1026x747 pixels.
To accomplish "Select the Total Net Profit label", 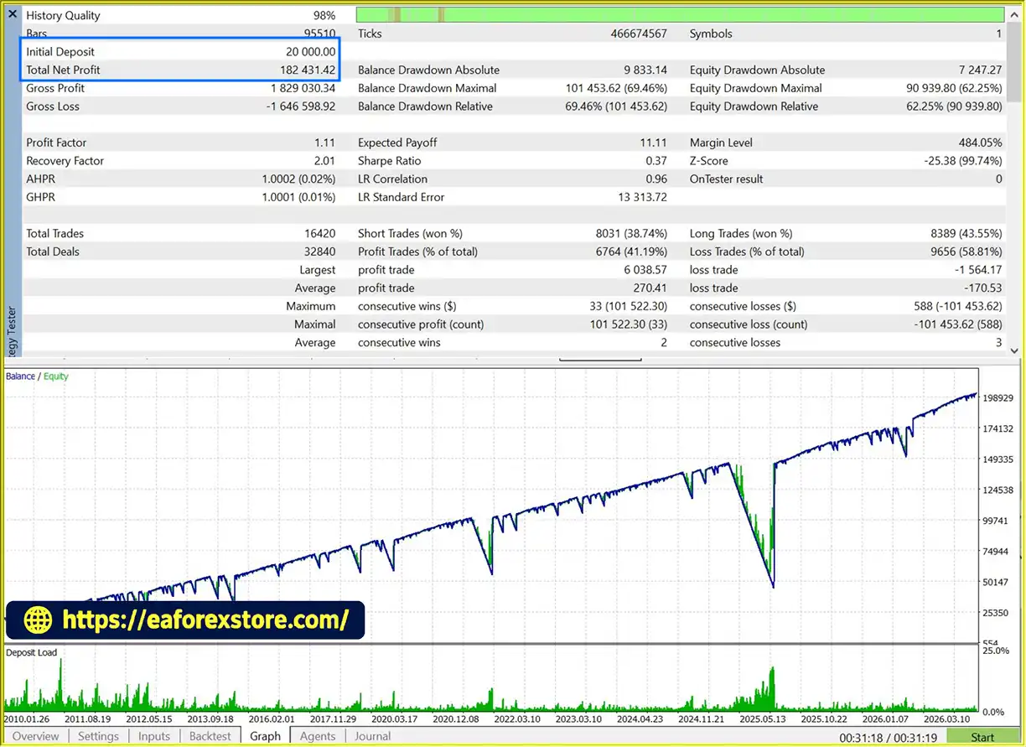I will [x=63, y=70].
